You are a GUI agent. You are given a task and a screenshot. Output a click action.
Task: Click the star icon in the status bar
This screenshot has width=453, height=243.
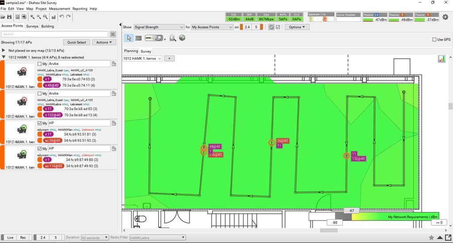(431, 238)
